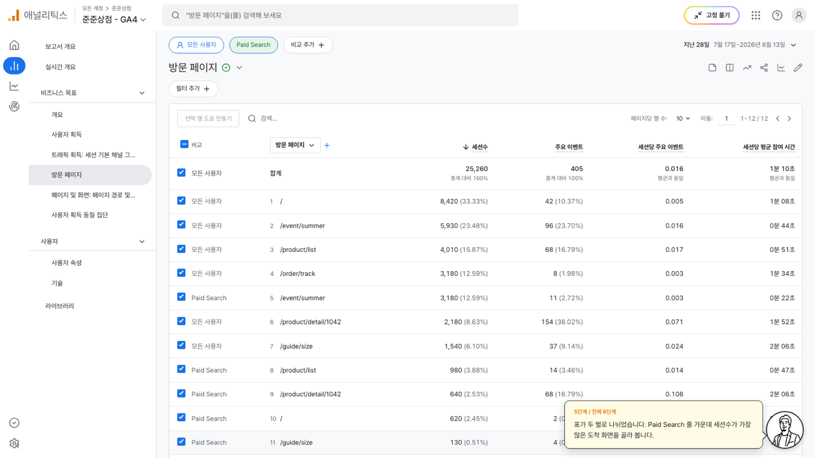
Task: Click the report note page icon
Action: [712, 67]
